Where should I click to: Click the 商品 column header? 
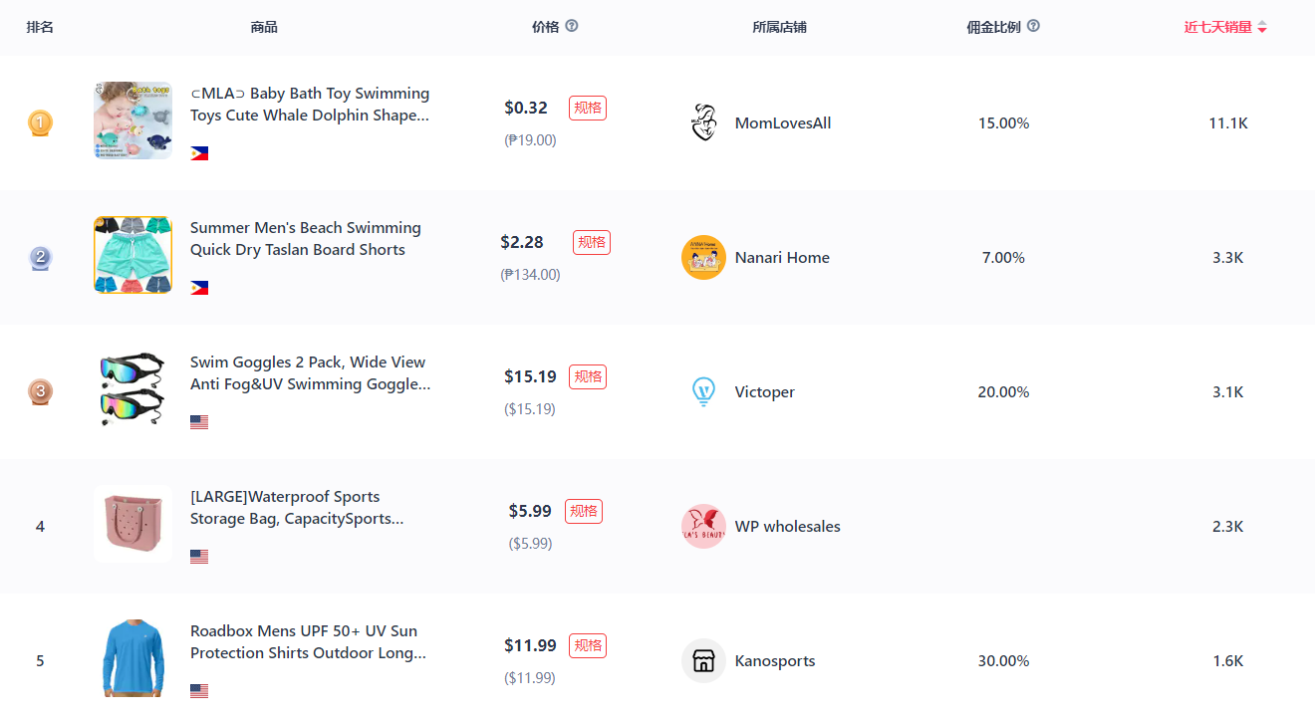pos(264,27)
